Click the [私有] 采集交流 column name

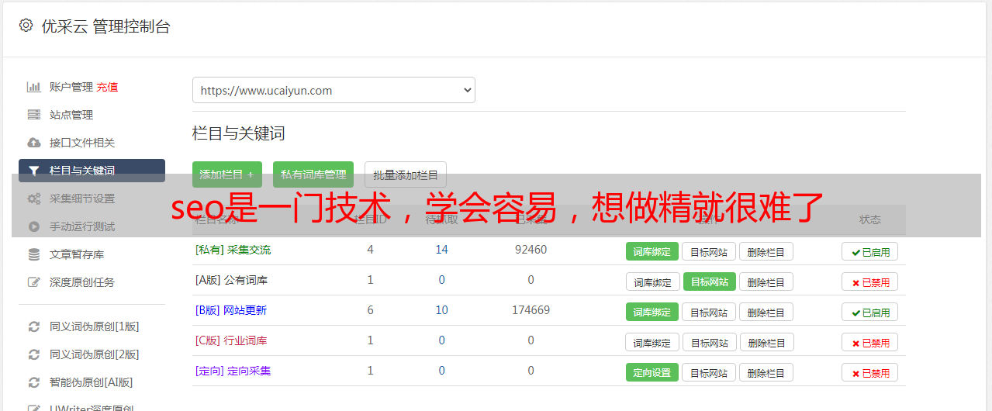coord(233,250)
